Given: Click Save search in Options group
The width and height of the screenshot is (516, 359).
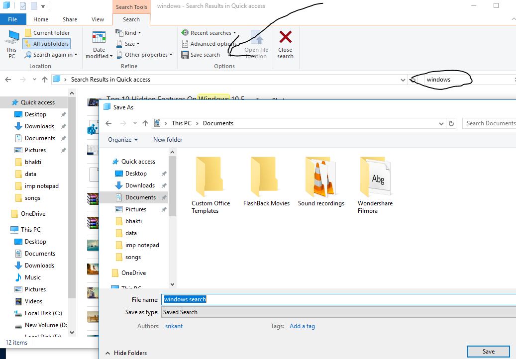Looking at the screenshot, I should pos(201,55).
